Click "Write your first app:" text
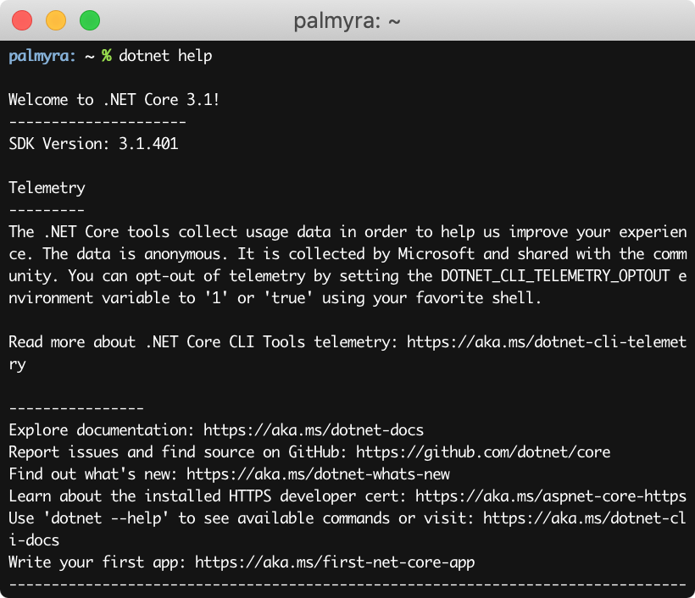695x598 pixels. click(97, 562)
